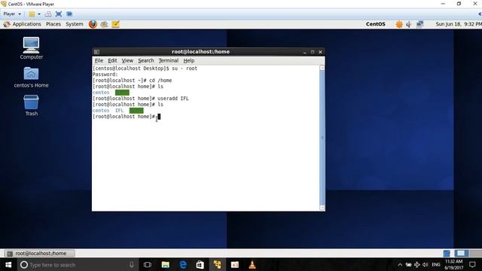Image resolution: width=482 pixels, height=271 pixels.
Task: Open the Computer desktop icon
Action: [x=31, y=48]
